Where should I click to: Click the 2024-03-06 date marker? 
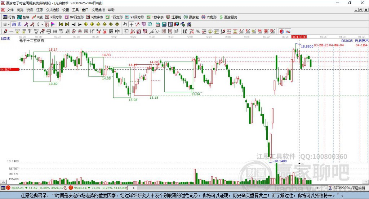(299, 37)
